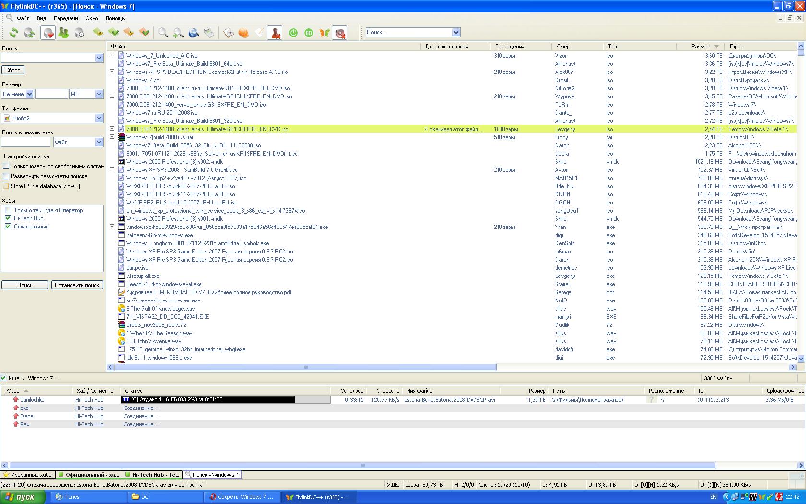Viewport: 806px width, 504px height.
Task: Uncheck the Hi-Tech Hub checkbox
Action: pyautogui.click(x=8, y=218)
